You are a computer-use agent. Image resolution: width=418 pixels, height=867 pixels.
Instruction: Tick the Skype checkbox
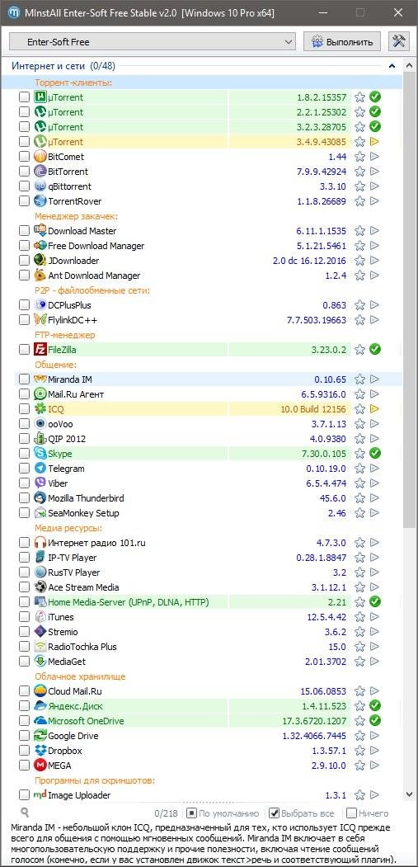(25, 454)
